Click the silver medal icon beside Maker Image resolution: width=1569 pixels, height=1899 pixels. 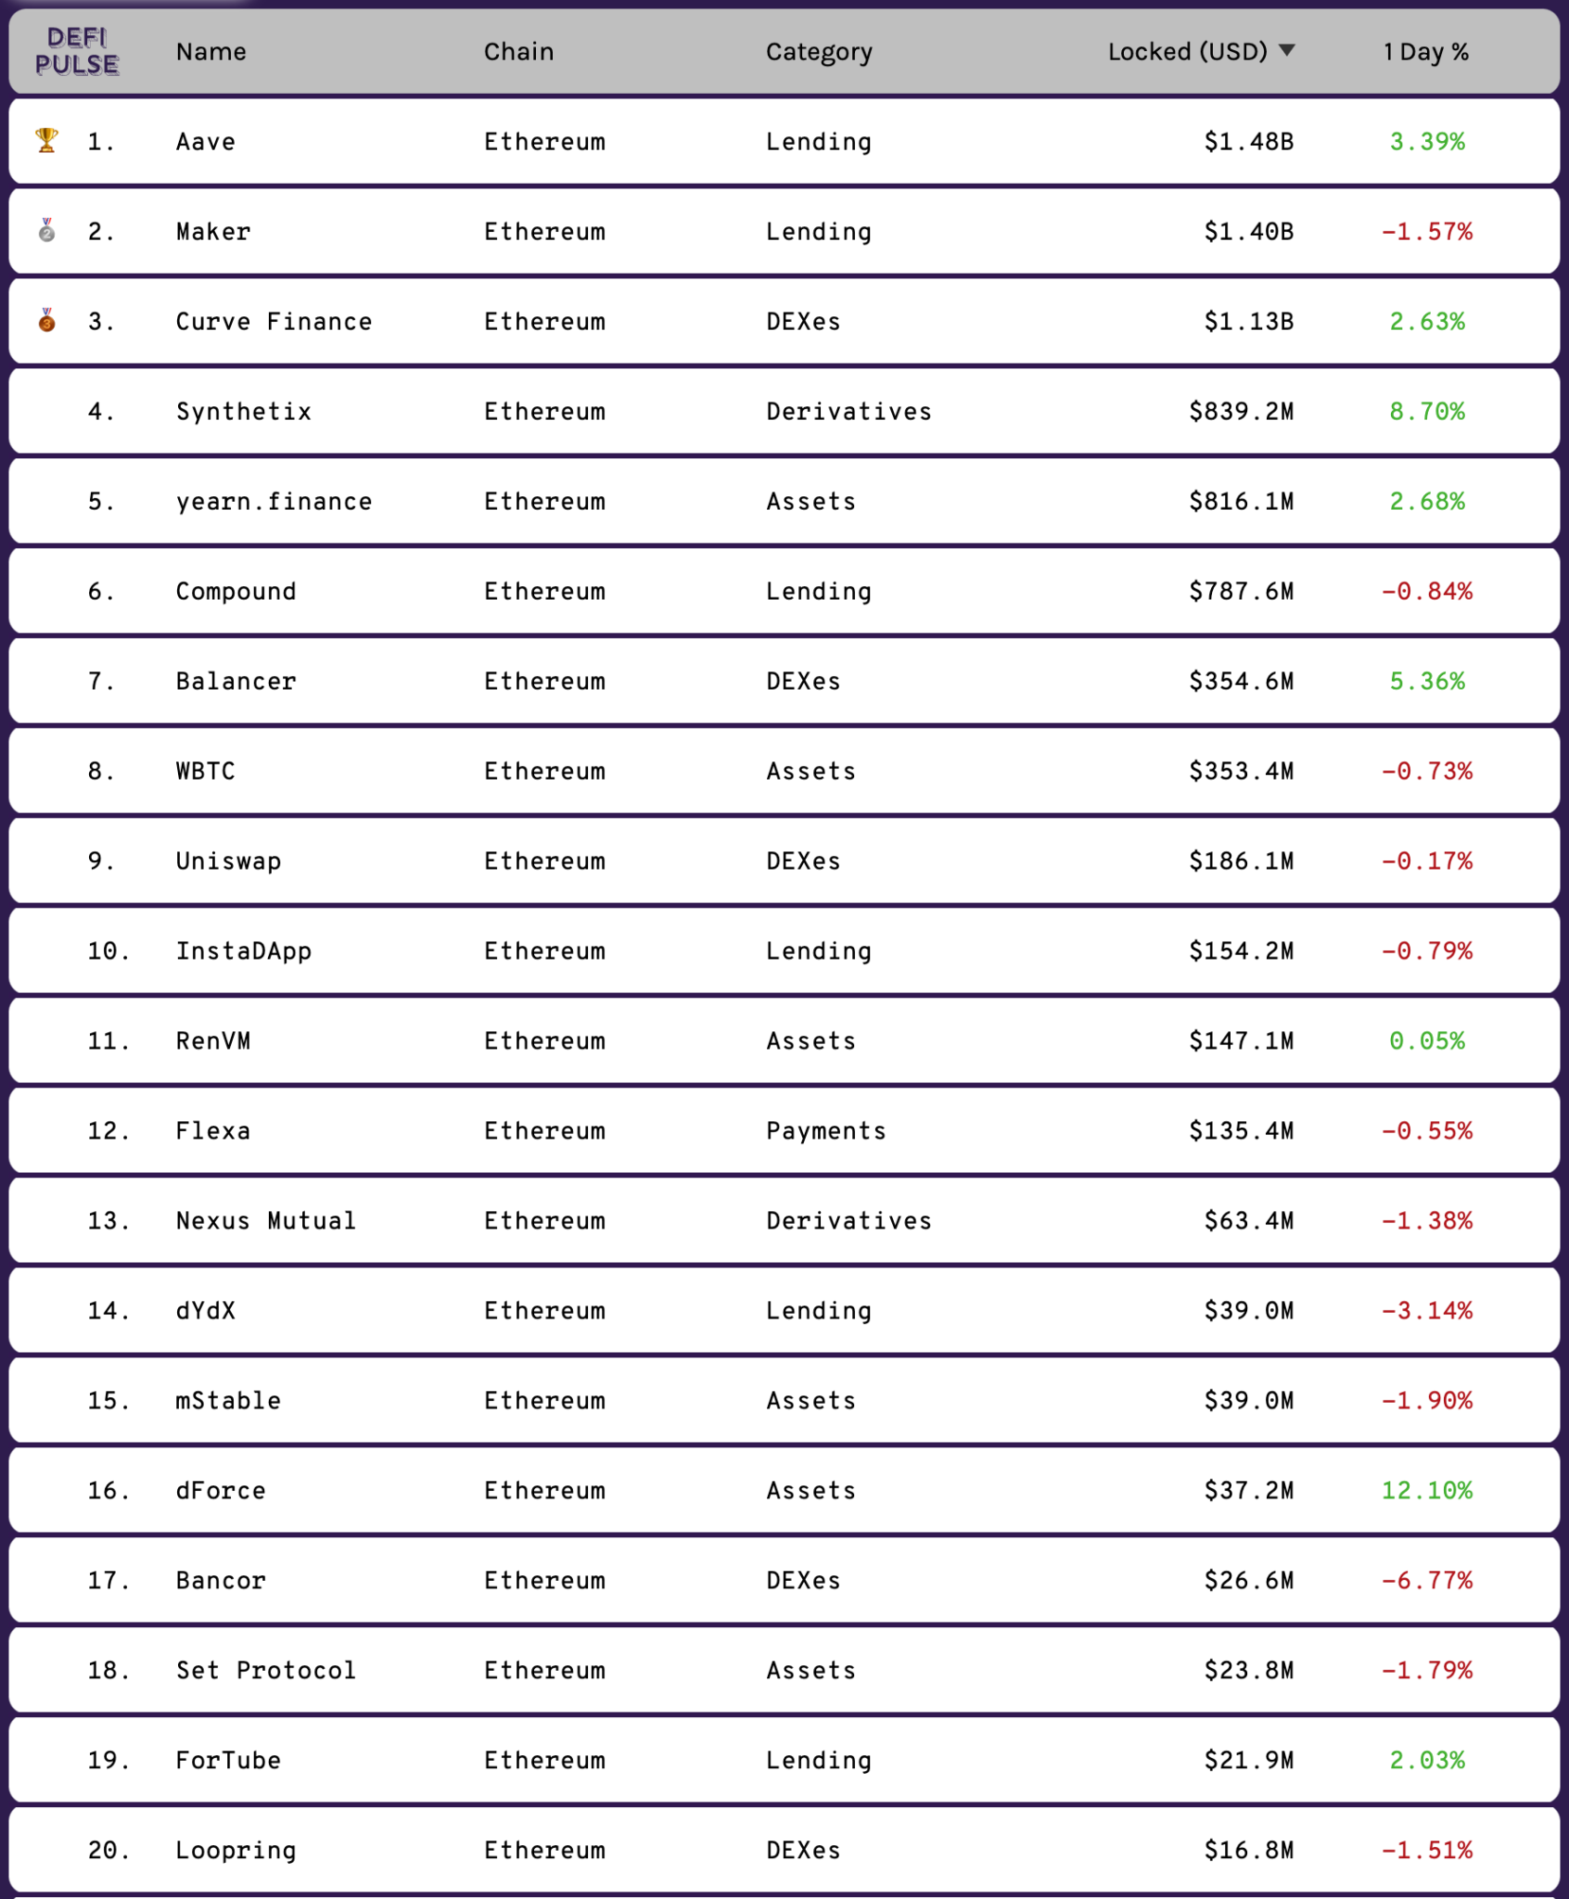pyautogui.click(x=46, y=230)
